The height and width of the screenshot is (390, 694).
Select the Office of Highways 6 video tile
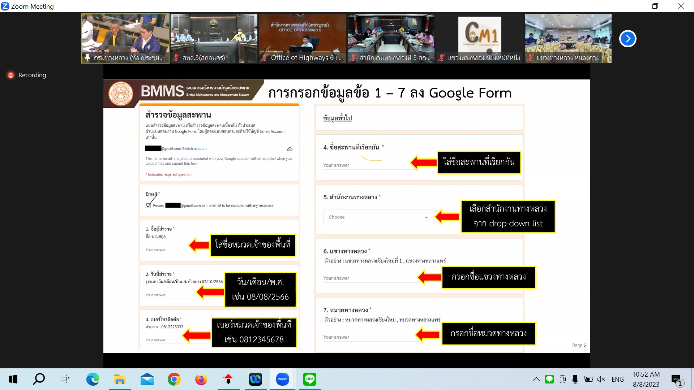pos(302,38)
